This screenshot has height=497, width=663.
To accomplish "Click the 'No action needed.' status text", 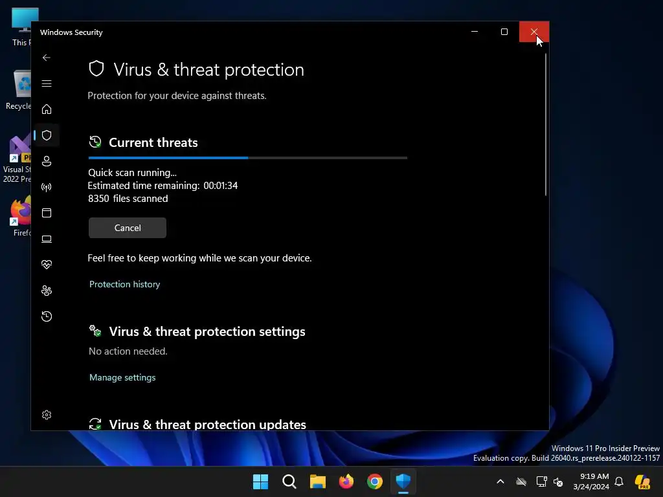I will tap(128, 351).
